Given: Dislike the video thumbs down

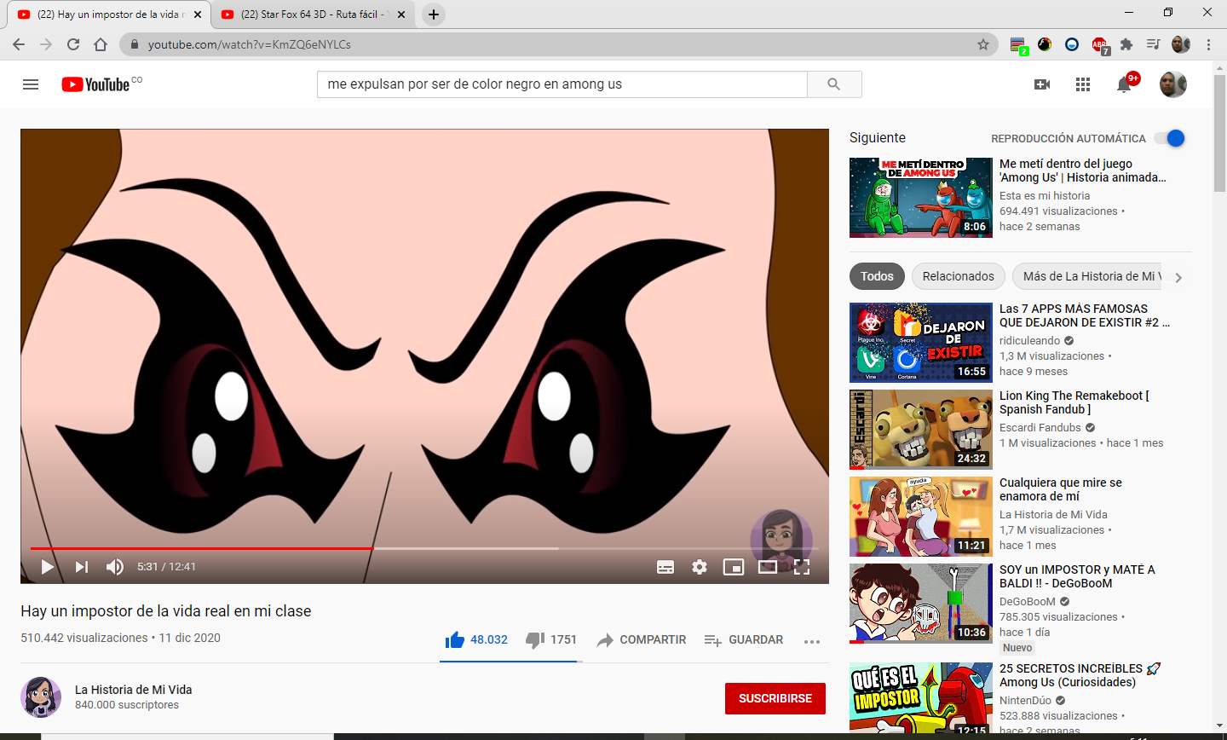Looking at the screenshot, I should point(551,639).
